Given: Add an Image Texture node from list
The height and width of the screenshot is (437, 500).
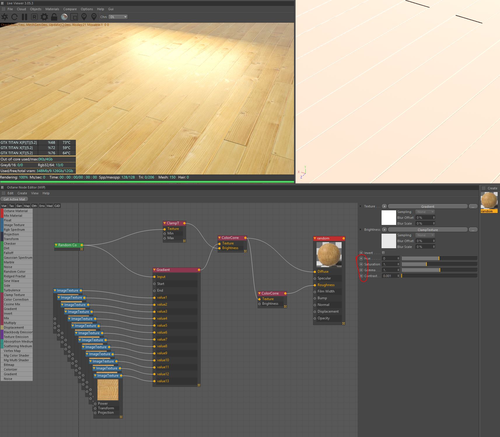Looking at the screenshot, I should [16, 225].
